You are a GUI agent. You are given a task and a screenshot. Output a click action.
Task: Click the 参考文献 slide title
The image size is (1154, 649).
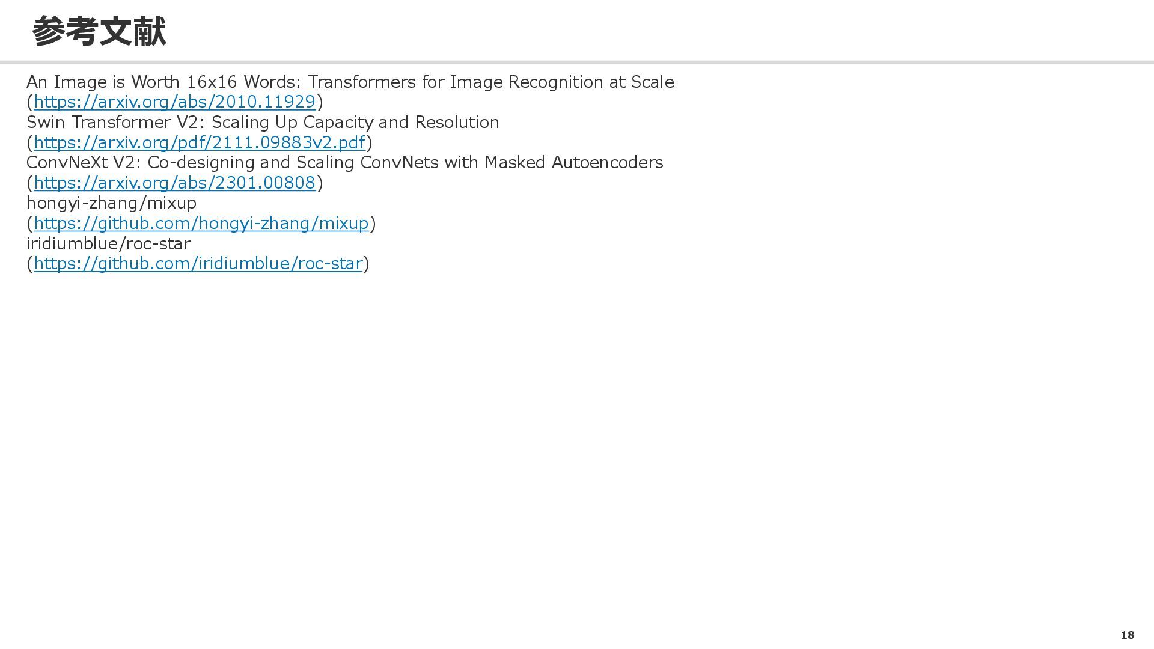pyautogui.click(x=99, y=31)
